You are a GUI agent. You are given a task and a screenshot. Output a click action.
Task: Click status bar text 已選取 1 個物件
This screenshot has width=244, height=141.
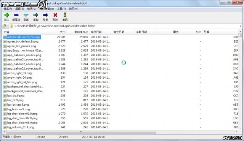point(12,137)
